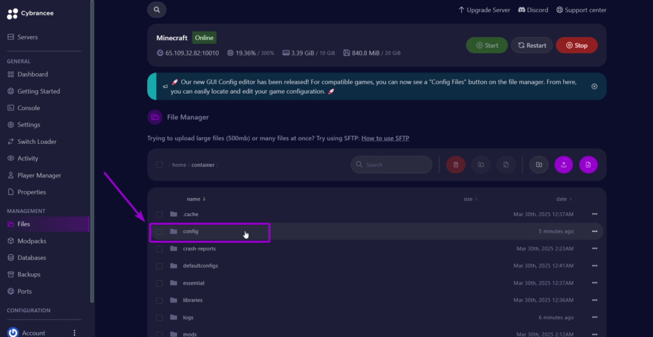Open the defaultconfigs folder name
Image resolution: width=653 pixels, height=337 pixels.
click(x=200, y=266)
